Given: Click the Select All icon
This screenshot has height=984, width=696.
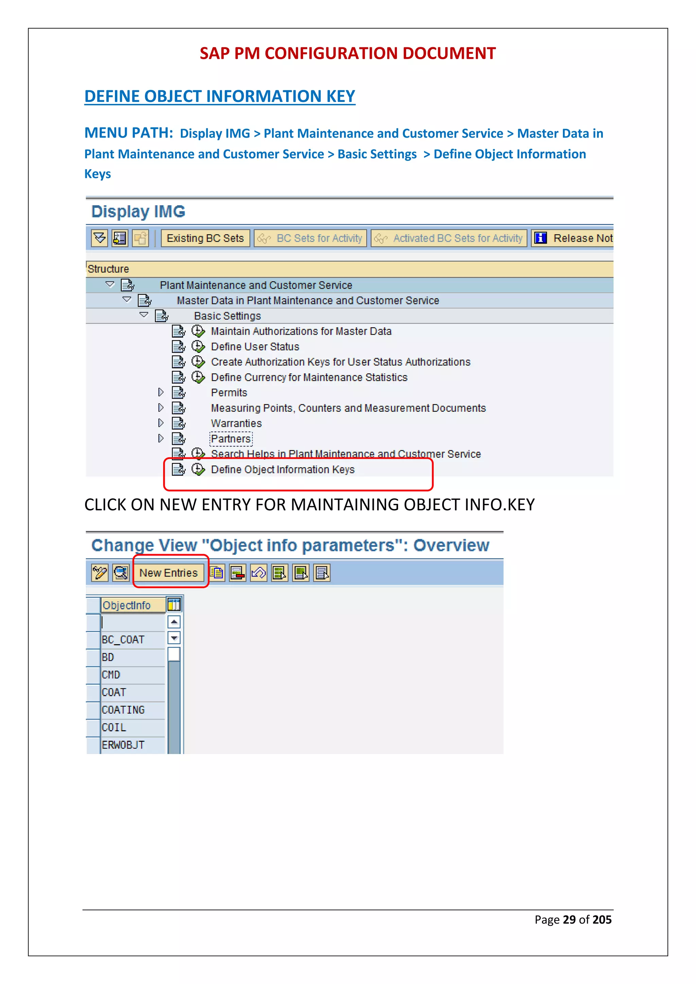Looking at the screenshot, I should (x=280, y=573).
